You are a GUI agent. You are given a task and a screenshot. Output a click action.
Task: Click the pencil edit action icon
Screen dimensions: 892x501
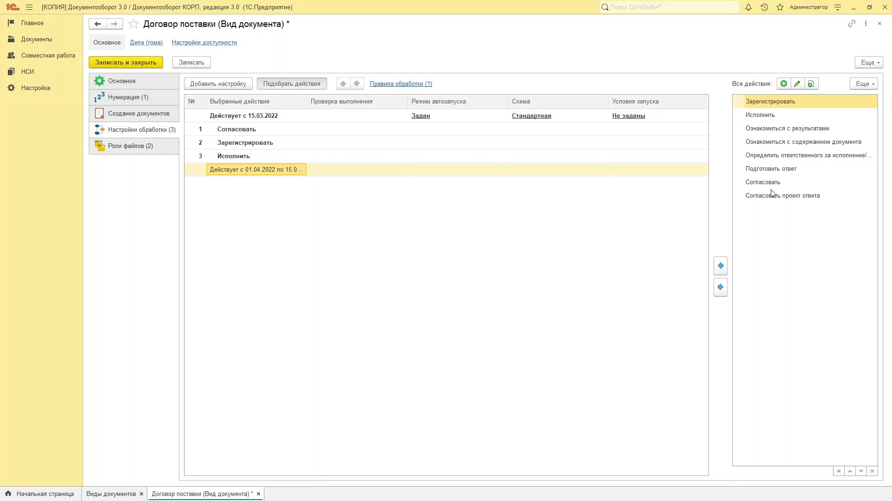pos(797,84)
